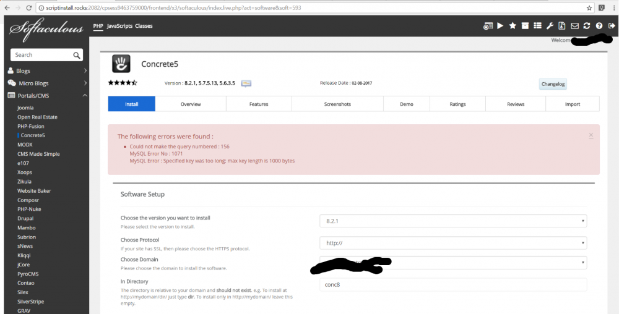Open all installations box icon
619x314 pixels.
[525, 26]
